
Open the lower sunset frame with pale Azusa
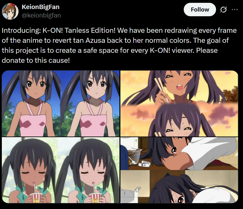click(x=179, y=120)
